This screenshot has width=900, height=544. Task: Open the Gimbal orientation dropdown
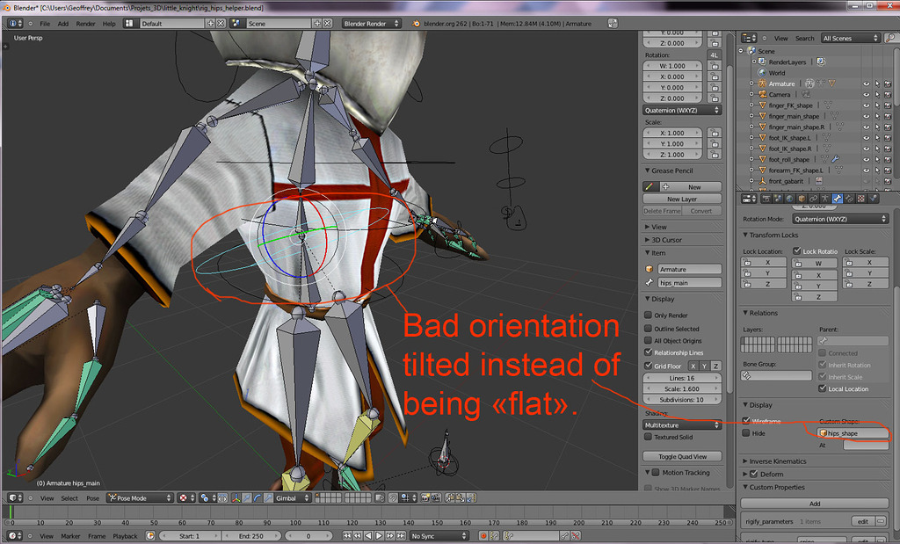point(293,498)
